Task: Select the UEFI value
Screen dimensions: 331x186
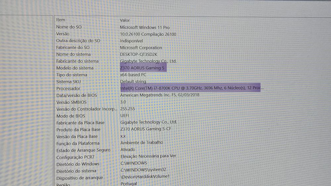Action: point(124,115)
